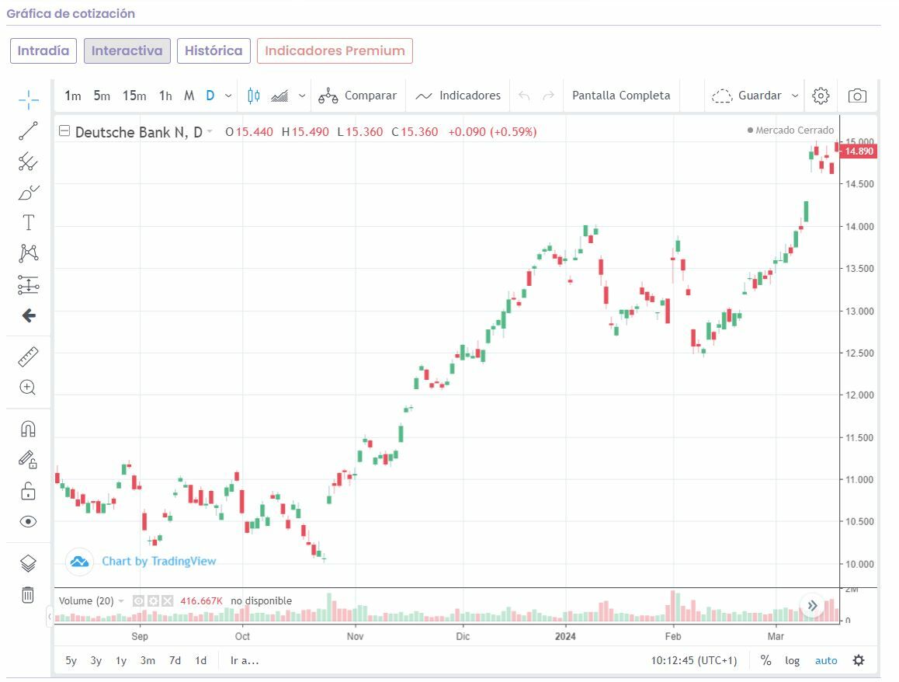Expand the chart style dropdown arrow
Screen dimensions: 899x682
pos(302,96)
